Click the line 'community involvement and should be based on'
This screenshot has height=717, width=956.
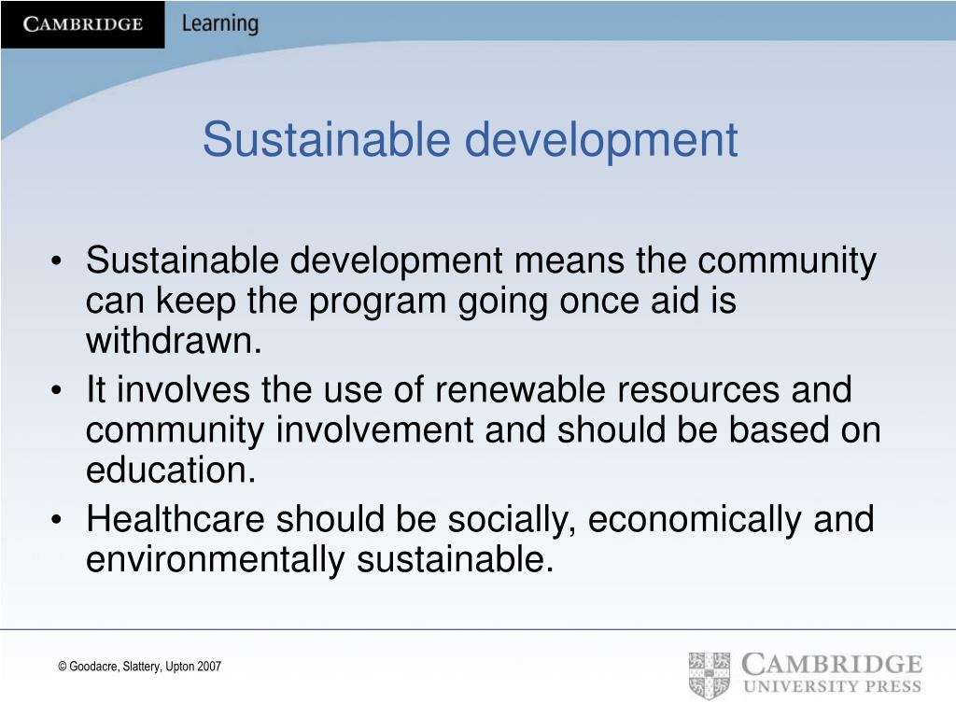pyautogui.click(x=484, y=429)
